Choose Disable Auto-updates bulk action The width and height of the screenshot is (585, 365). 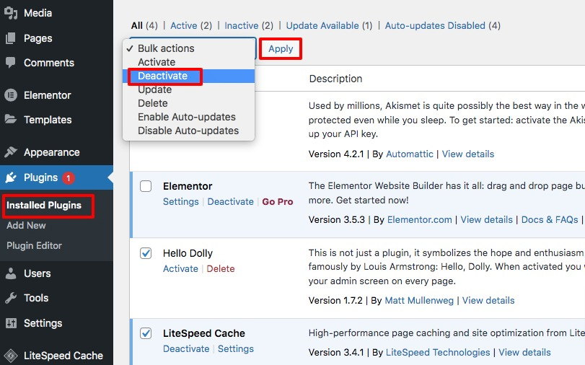point(189,131)
